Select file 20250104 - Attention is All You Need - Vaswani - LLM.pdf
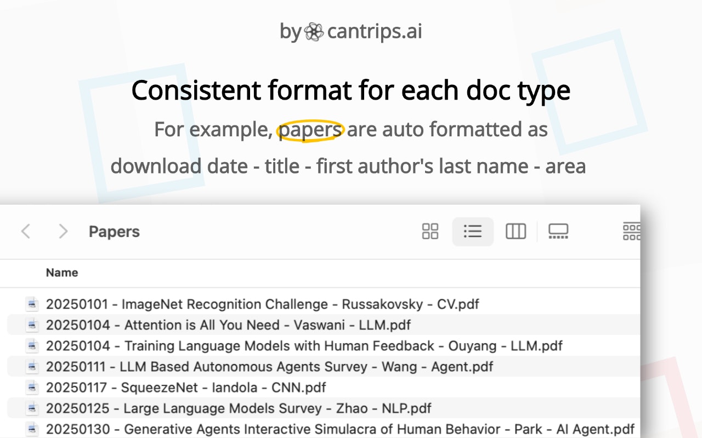 (x=228, y=325)
